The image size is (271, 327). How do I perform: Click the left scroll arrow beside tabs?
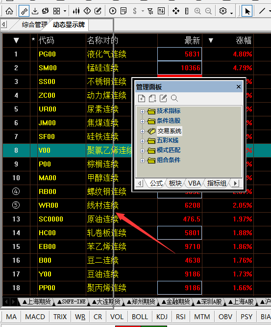point(3,25)
